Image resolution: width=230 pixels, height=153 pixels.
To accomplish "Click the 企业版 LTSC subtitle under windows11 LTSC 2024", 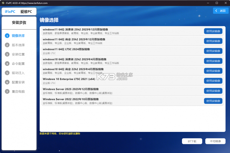I will pos(49,53).
